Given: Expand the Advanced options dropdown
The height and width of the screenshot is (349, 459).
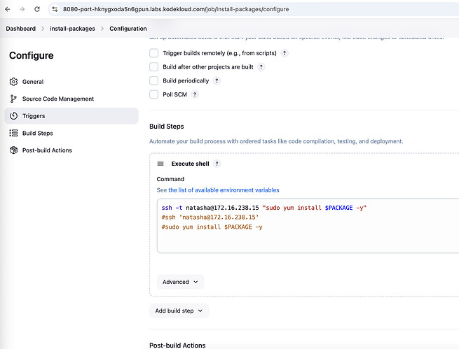Looking at the screenshot, I should click(180, 282).
